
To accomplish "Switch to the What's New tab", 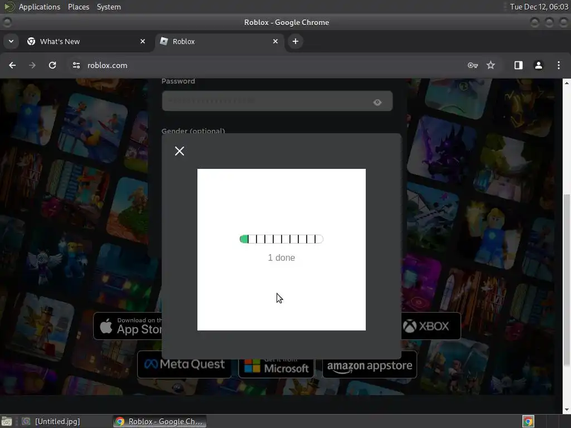I will tap(86, 41).
